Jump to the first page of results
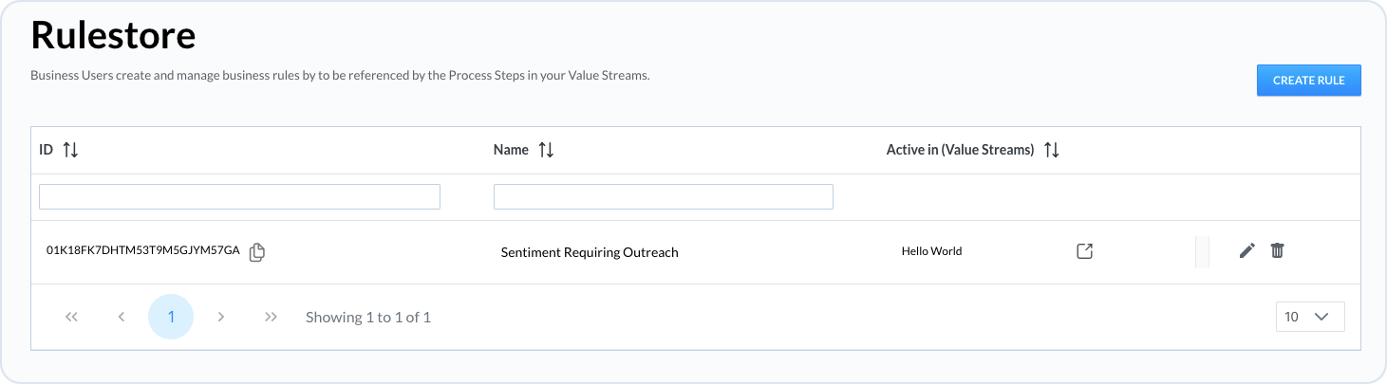The height and width of the screenshot is (384, 1387). (71, 317)
